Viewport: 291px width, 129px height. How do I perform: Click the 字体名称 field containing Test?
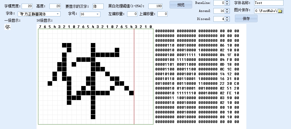tap(269, 3)
